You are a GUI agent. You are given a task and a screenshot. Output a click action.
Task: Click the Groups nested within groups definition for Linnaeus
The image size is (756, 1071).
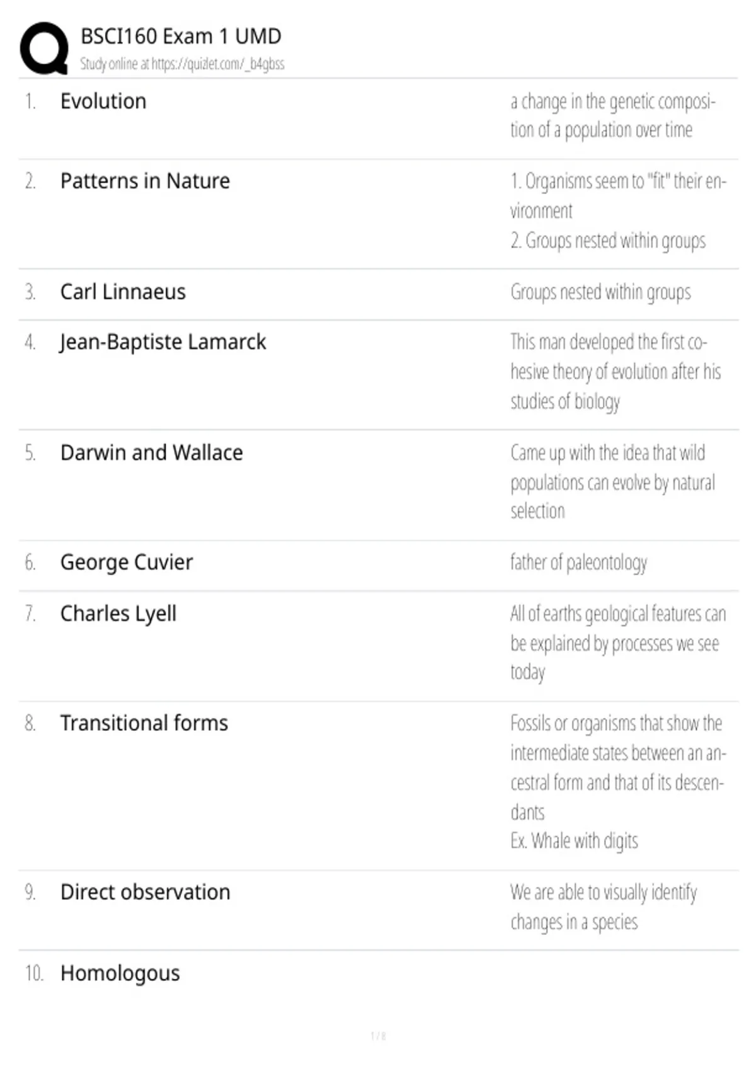(x=601, y=292)
